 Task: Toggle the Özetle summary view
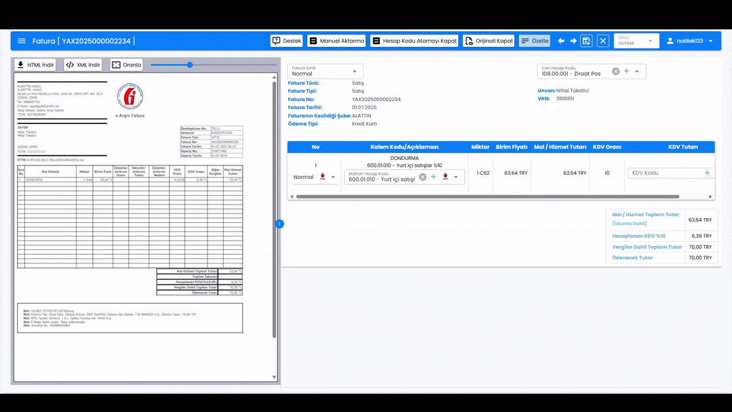(x=534, y=41)
